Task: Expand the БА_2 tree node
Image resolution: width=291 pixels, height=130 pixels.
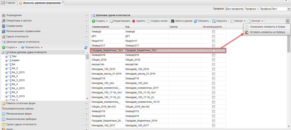Action: click(x=6, y=68)
